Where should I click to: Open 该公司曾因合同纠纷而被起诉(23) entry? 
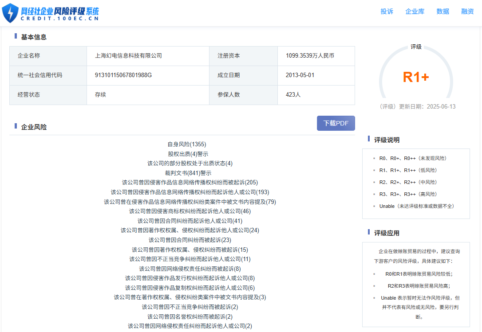click(x=190, y=240)
